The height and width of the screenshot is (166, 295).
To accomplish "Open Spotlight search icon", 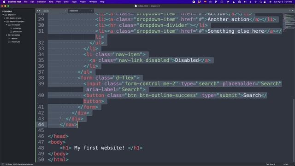I will point(260,2).
